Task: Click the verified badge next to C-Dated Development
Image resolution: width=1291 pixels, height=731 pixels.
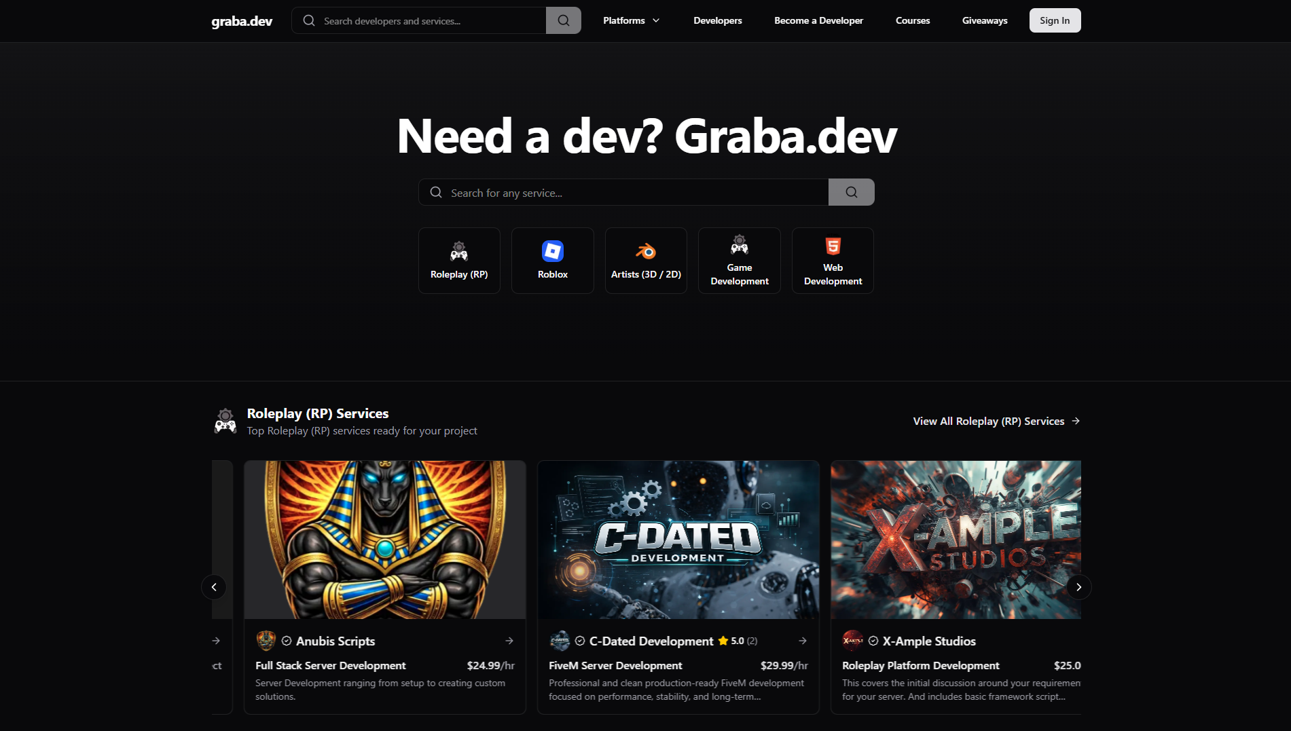Action: pos(579,640)
